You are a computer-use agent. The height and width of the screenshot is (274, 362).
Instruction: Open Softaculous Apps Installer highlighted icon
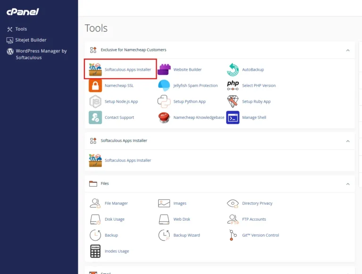point(96,69)
